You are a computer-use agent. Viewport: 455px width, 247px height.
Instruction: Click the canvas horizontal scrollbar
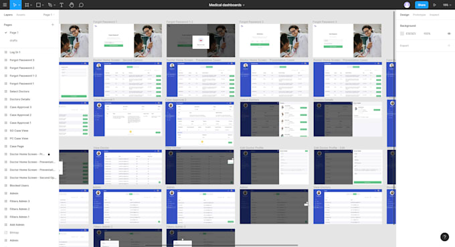coord(221,245)
